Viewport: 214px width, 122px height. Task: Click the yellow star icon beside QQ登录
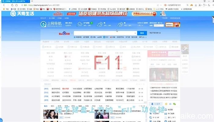tap(166, 104)
